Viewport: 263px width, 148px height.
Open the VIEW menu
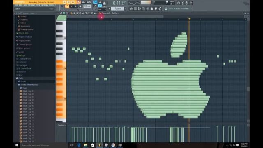click(38, 5)
